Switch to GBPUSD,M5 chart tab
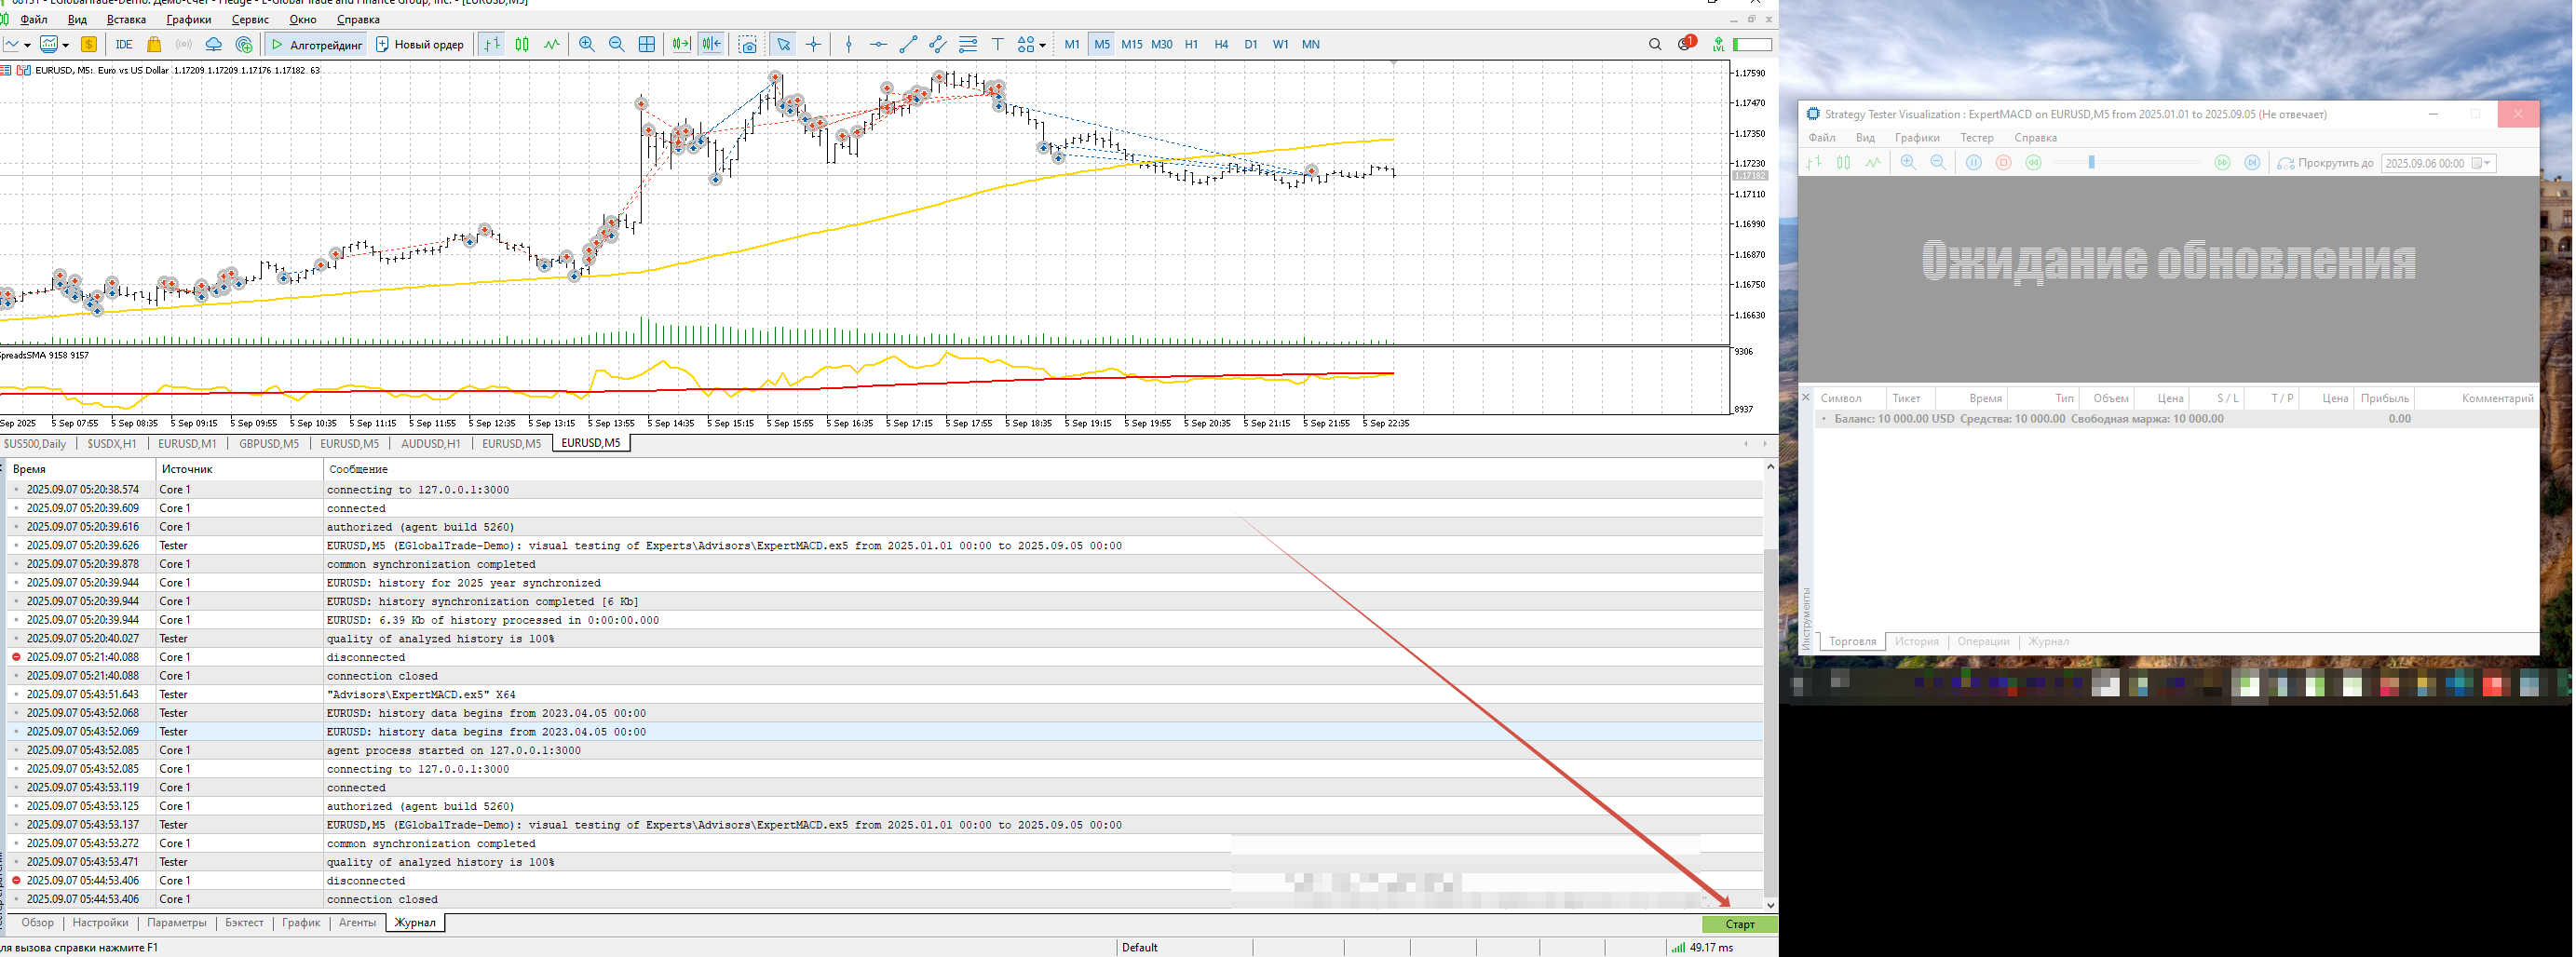The image size is (2576, 957). click(x=269, y=444)
